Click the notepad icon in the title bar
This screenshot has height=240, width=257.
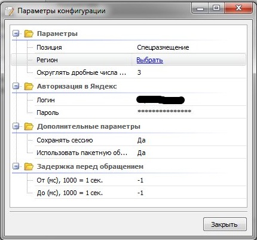[x=10, y=11]
